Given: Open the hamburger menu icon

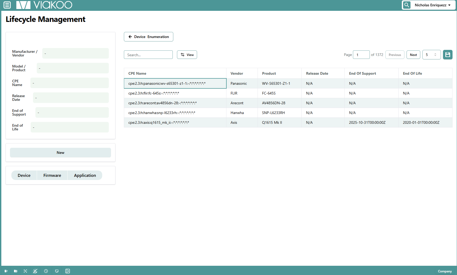Looking at the screenshot, I should point(7,5).
